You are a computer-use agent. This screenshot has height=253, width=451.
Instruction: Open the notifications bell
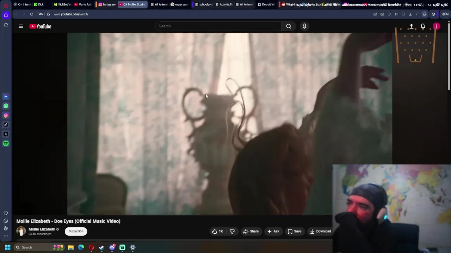pyautogui.click(x=423, y=26)
